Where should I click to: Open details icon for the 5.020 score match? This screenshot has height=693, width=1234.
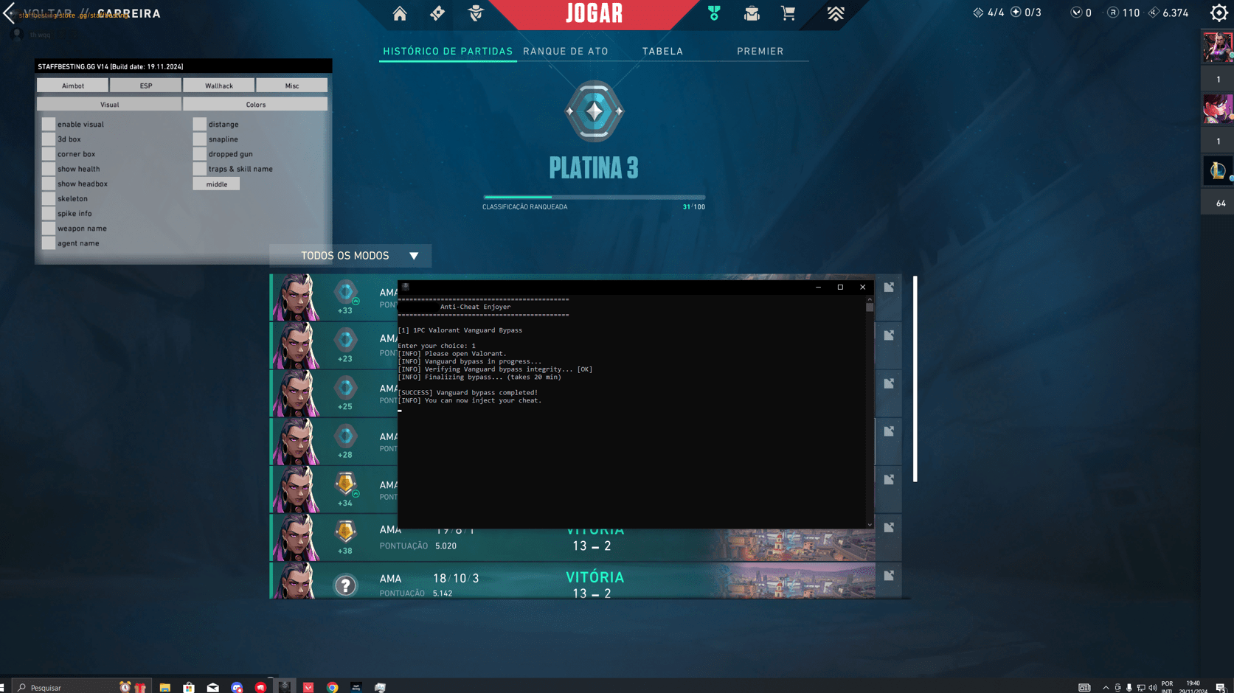point(889,527)
